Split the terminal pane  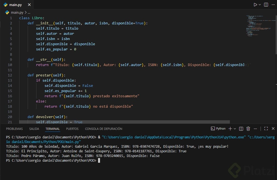[241, 128]
